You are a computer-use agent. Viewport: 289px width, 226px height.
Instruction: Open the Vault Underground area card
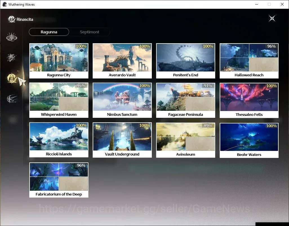point(122,140)
